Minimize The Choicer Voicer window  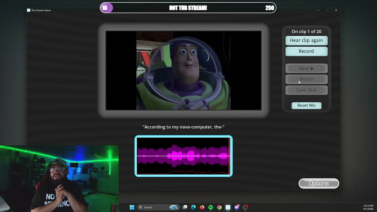[318, 10]
